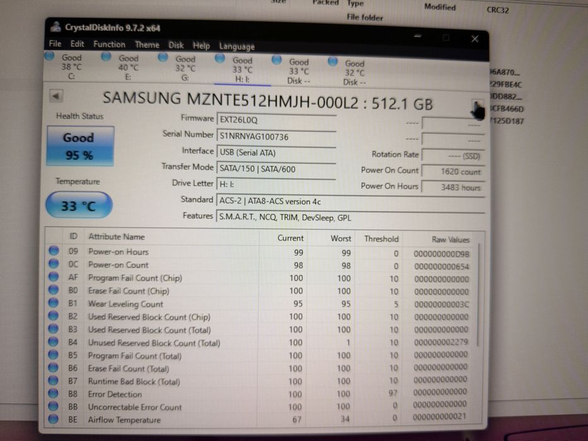Click status icon of Unused Reserved Block Count

click(54, 341)
